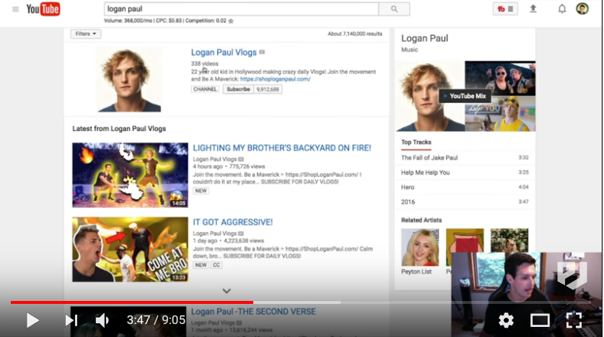This screenshot has width=604, height=337.
Task: Click the upload video arrow icon
Action: [533, 9]
